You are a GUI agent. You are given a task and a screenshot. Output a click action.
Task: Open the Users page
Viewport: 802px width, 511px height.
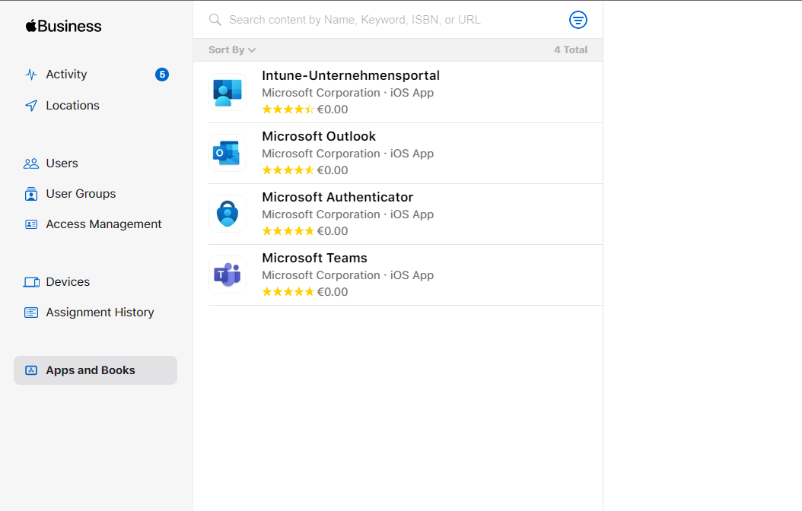(x=62, y=163)
